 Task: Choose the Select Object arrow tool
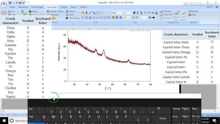pyautogui.click(x=83, y=13)
